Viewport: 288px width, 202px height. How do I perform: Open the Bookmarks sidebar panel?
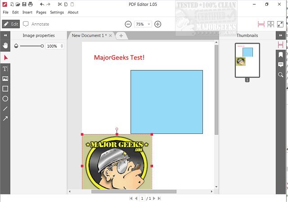[280, 55]
